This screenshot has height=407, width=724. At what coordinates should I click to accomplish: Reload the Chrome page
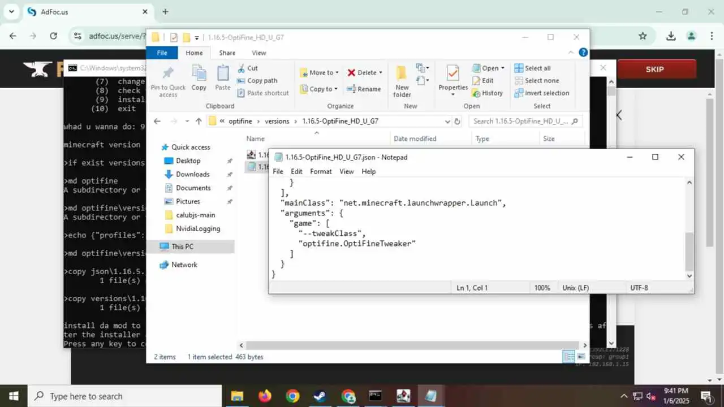point(53,36)
